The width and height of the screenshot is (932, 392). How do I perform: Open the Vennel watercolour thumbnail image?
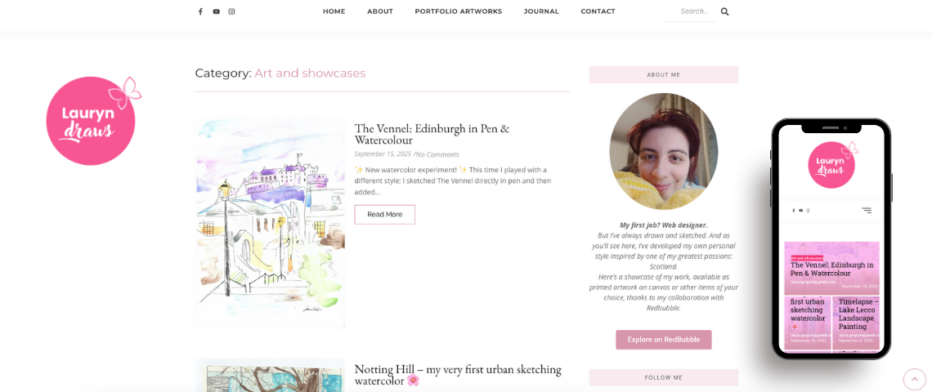(x=270, y=223)
